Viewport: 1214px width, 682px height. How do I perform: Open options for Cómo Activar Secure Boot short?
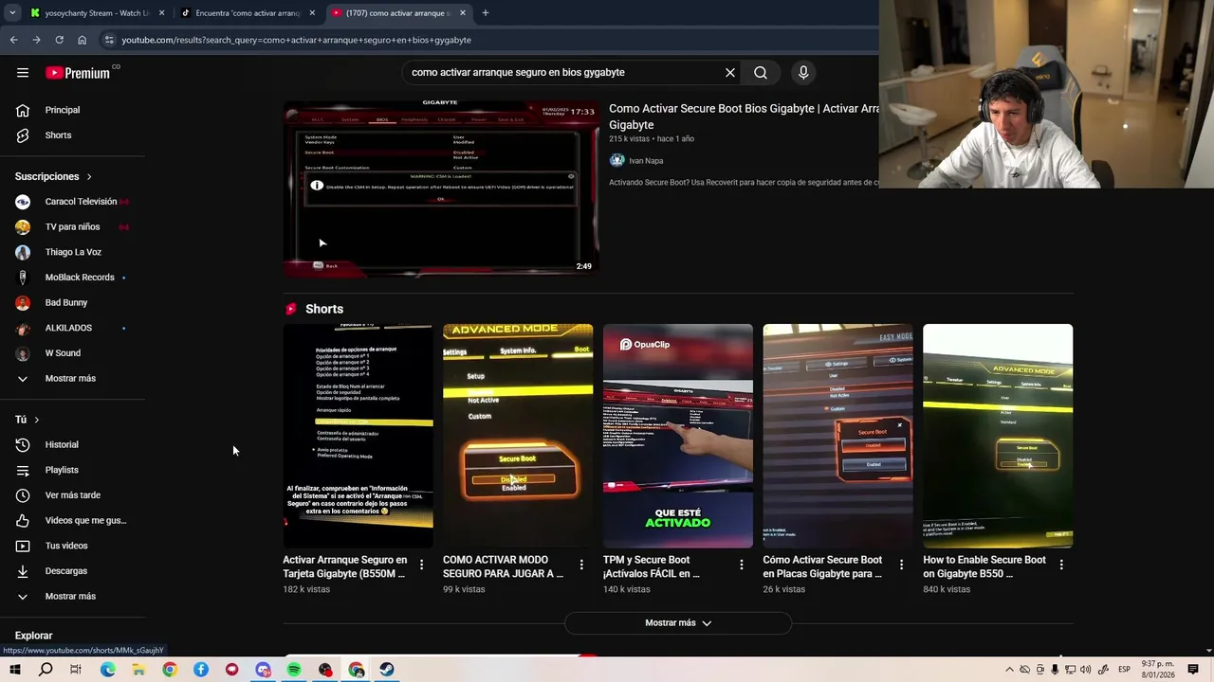[901, 565]
